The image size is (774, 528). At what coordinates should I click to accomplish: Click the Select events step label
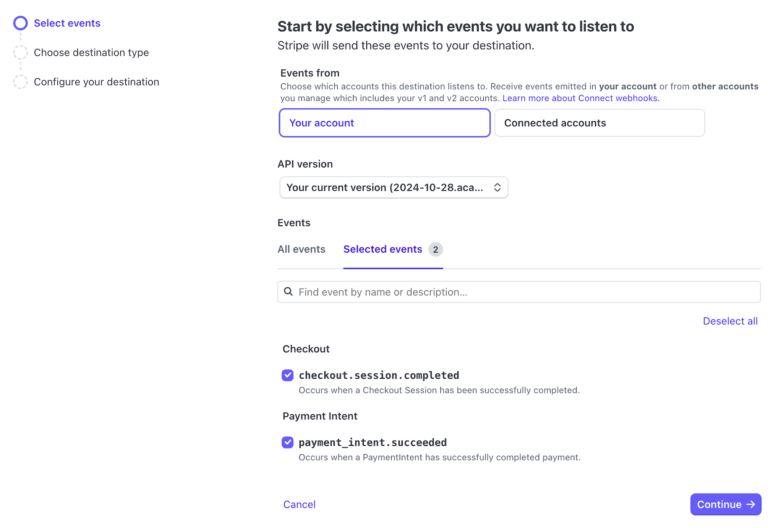pos(67,23)
